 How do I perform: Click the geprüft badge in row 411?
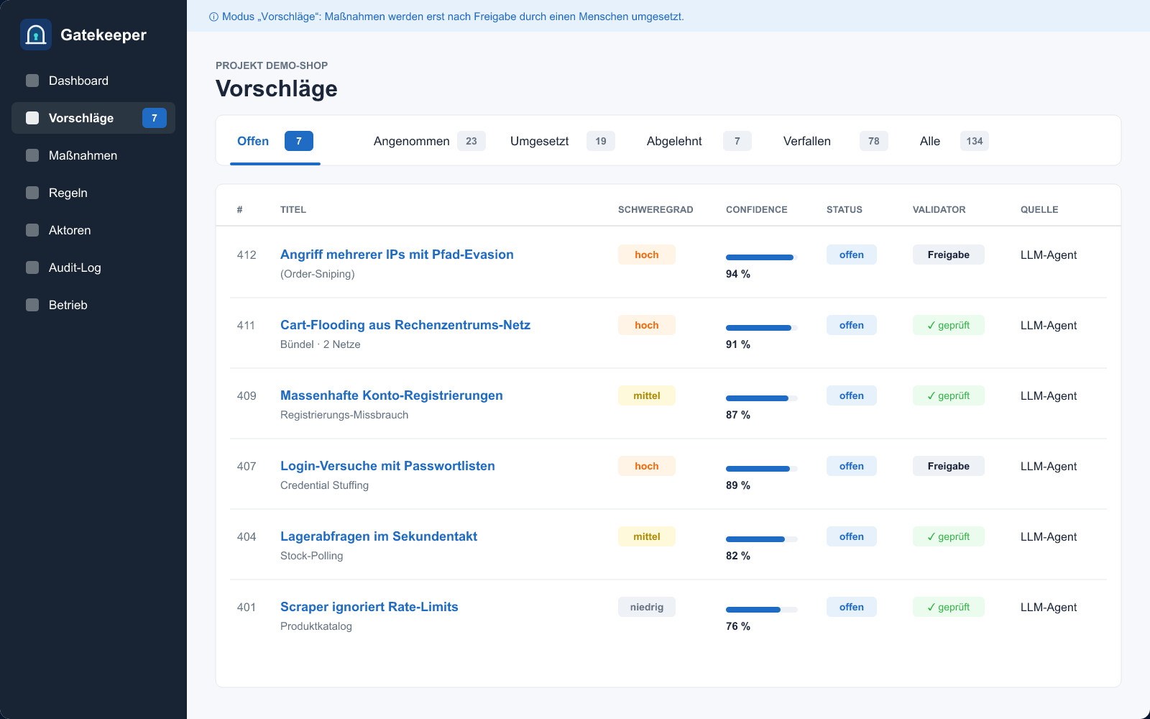pos(949,325)
